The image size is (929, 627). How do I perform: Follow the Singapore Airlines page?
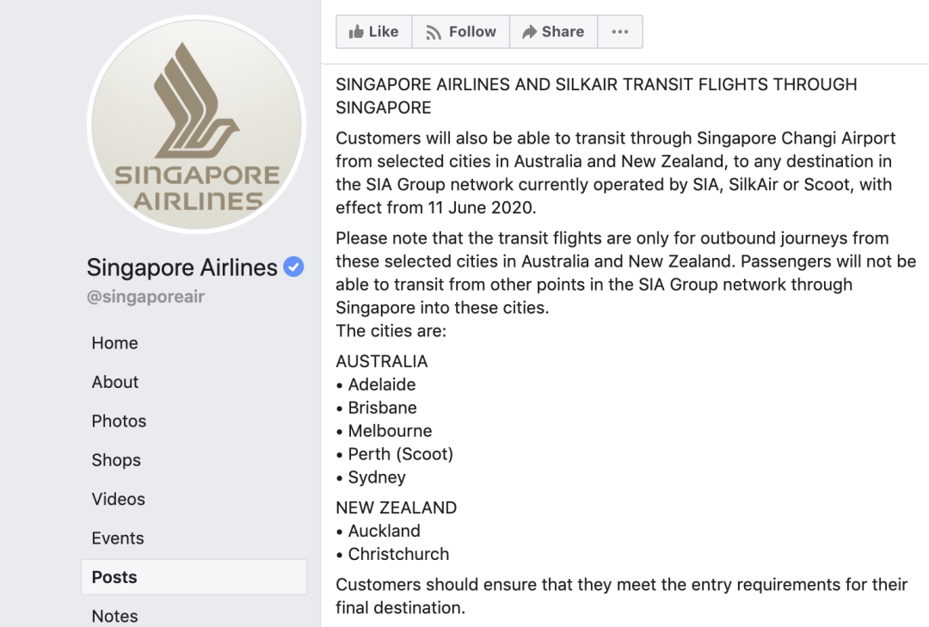tap(461, 32)
